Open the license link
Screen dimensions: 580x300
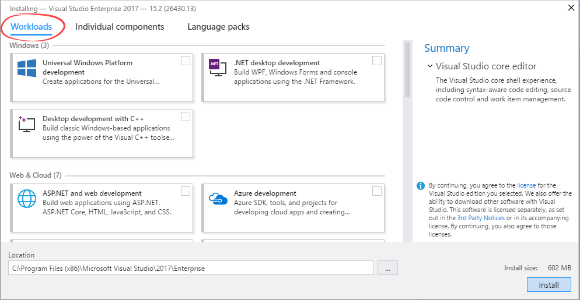pyautogui.click(x=526, y=185)
